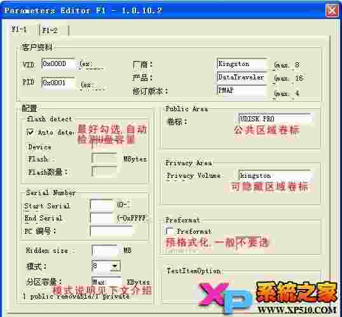Click the End Serial input box
The image size is (342, 317).
(x=102, y=218)
